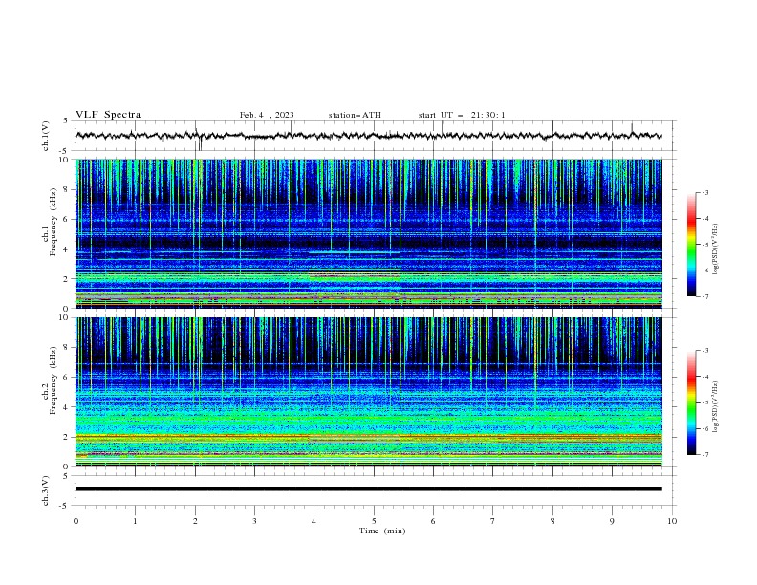Click the '-7' value on lower colorbar
Viewport: 757px width, 585px height.
tap(704, 454)
